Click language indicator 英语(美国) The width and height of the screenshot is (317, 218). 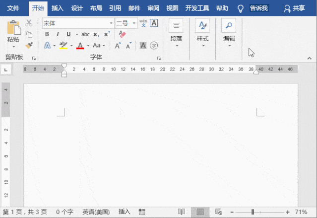pos(96,212)
